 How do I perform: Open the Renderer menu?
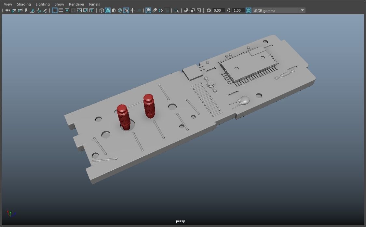[76, 4]
